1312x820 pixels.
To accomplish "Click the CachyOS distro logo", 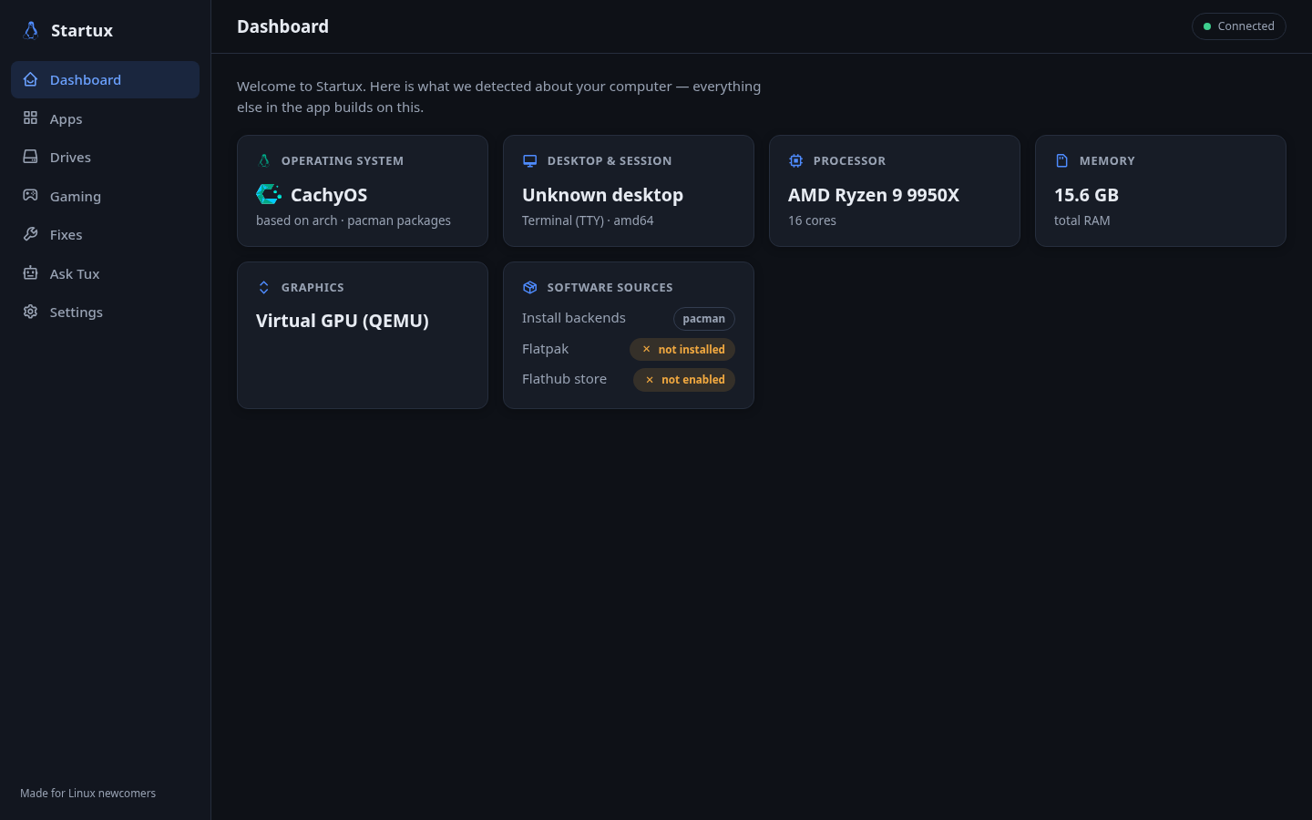I will pyautogui.click(x=269, y=194).
